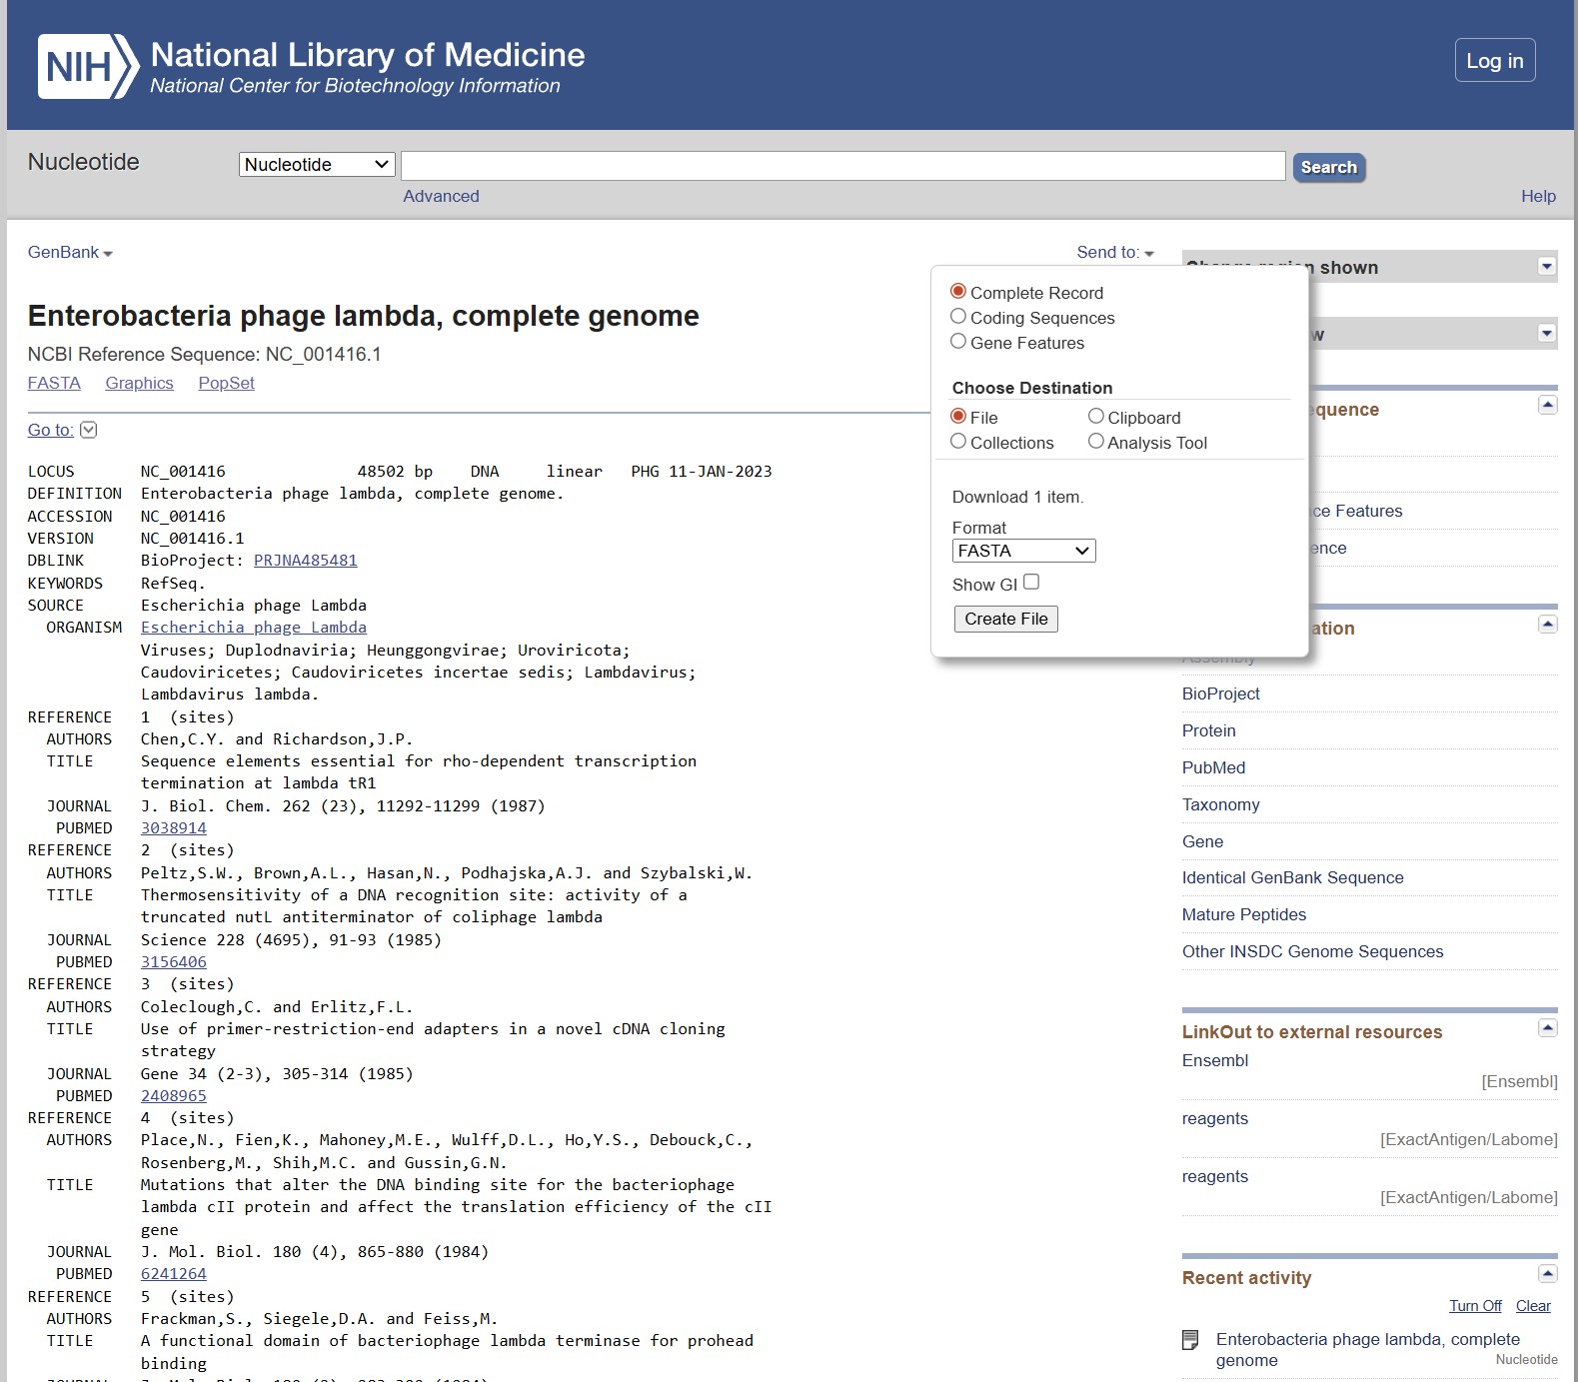
Task: Expand the GenBank format menu
Action: 70,253
